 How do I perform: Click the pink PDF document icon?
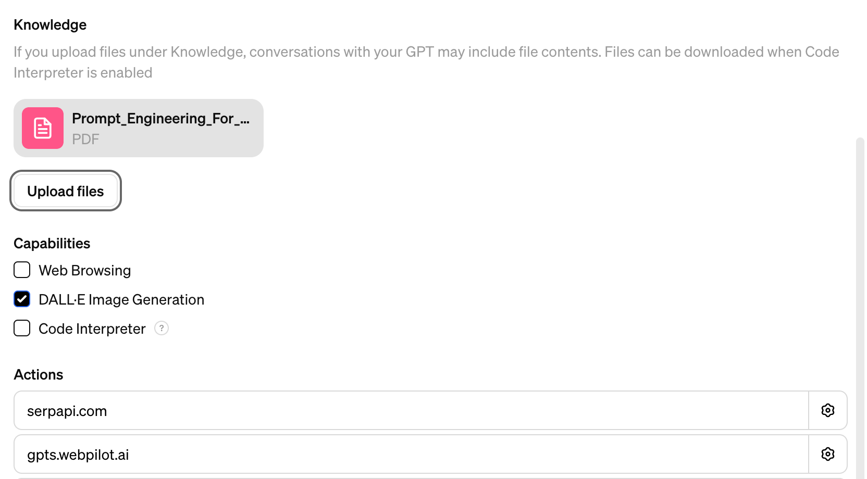(x=43, y=128)
